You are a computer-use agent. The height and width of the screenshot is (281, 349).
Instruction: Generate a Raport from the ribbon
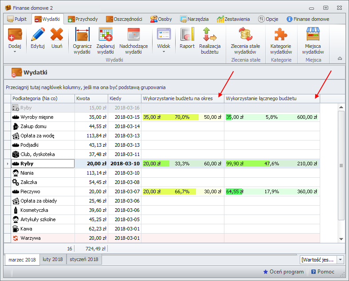[187, 35]
